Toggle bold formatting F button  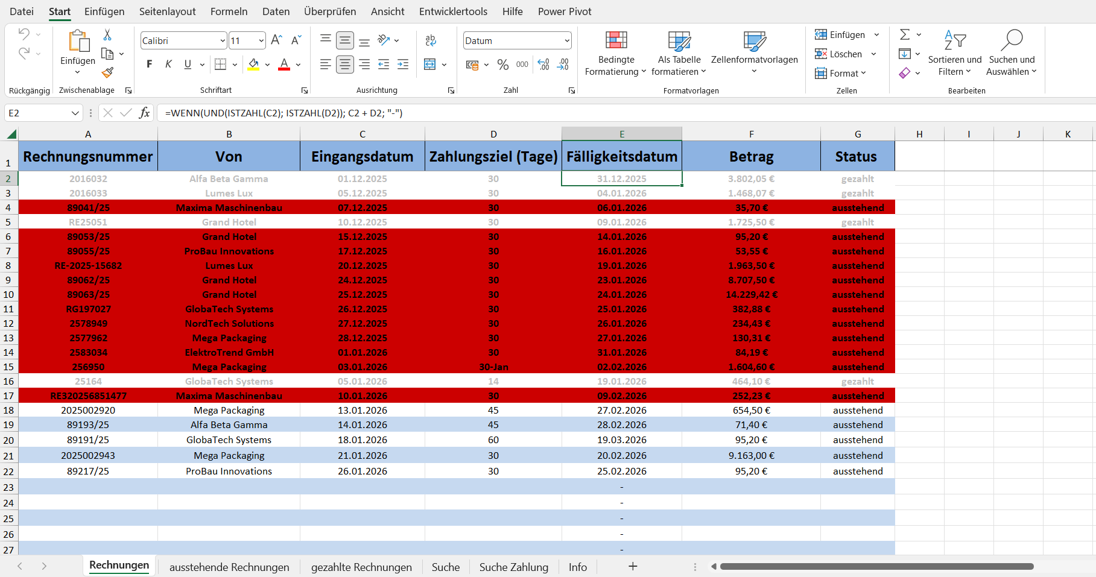tap(150, 65)
